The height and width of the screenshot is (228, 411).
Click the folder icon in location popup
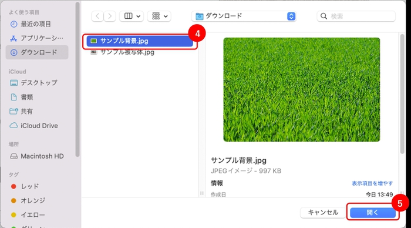(200, 16)
